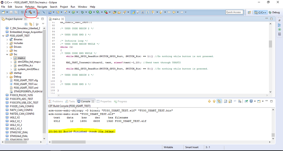Viewport: 283px width, 151px height.
Task: Open the Navigate menu
Action: [42, 7]
